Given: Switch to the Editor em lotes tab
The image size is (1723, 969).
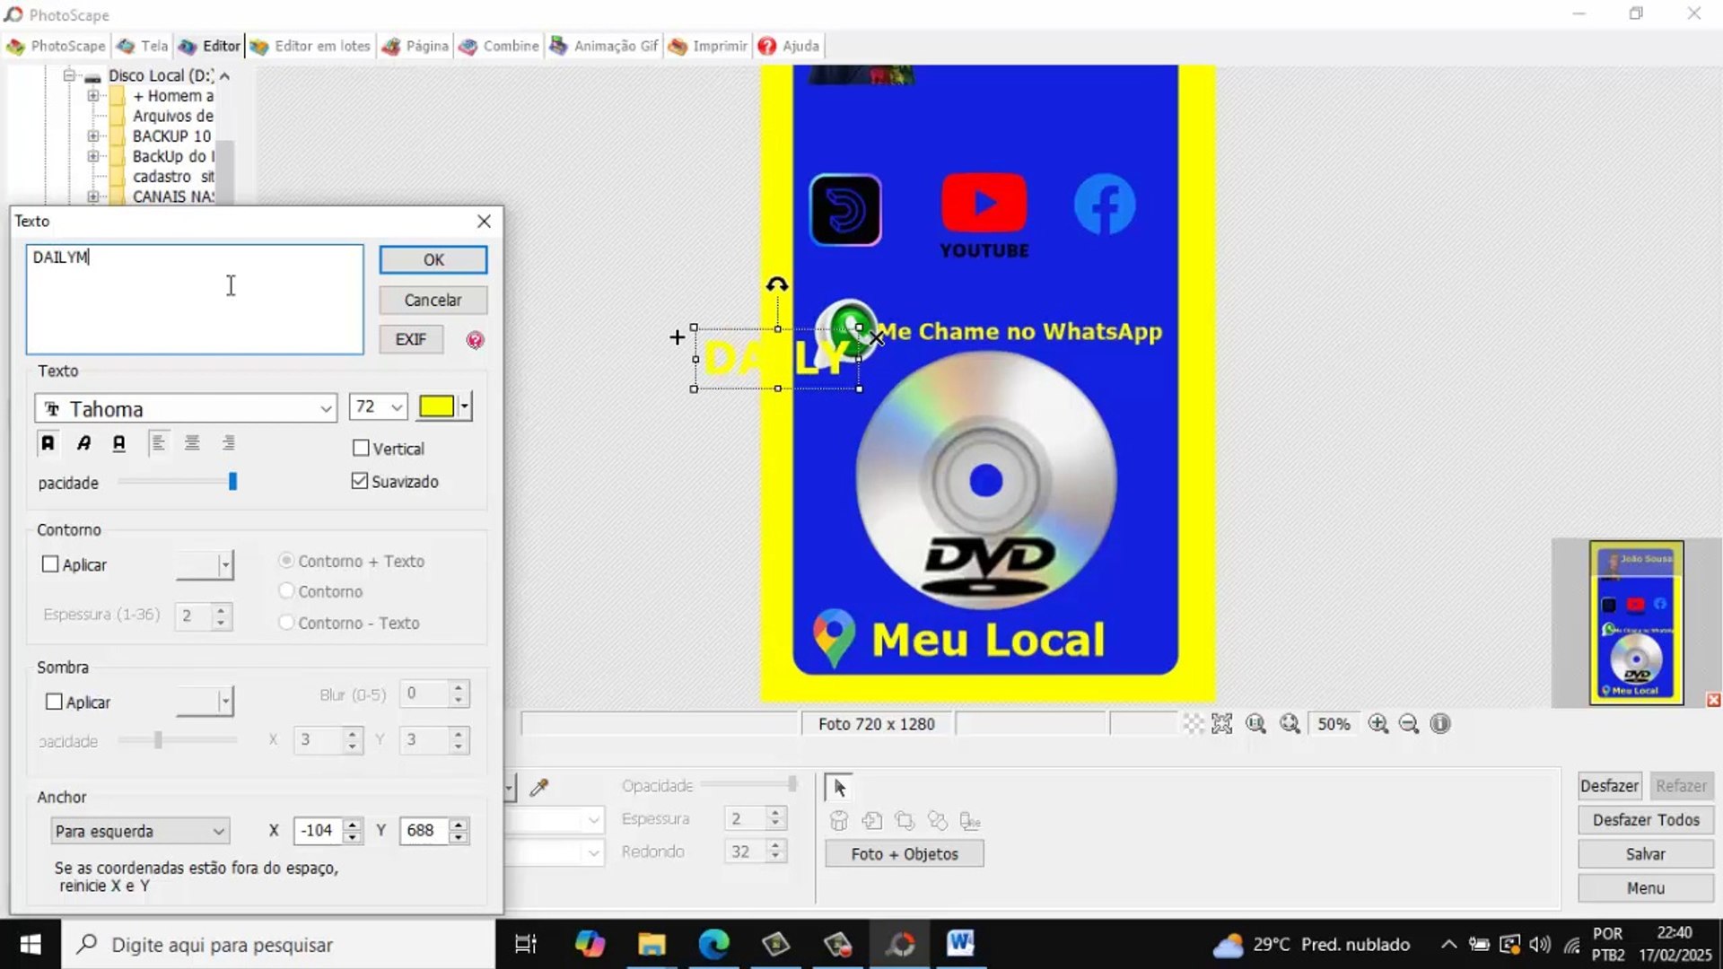Looking at the screenshot, I should click(x=310, y=46).
